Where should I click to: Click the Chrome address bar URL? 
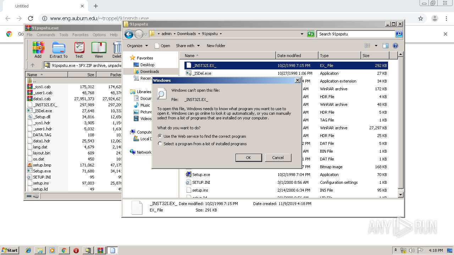[99, 18]
